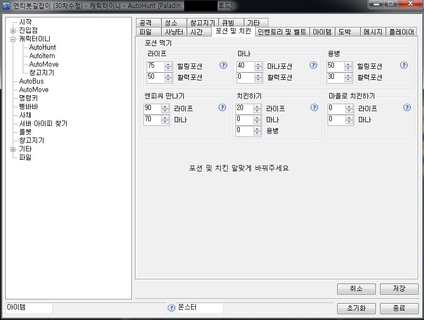The height and width of the screenshot is (320, 424).
Task: Switch to the 공격 tab
Action: tap(148, 22)
